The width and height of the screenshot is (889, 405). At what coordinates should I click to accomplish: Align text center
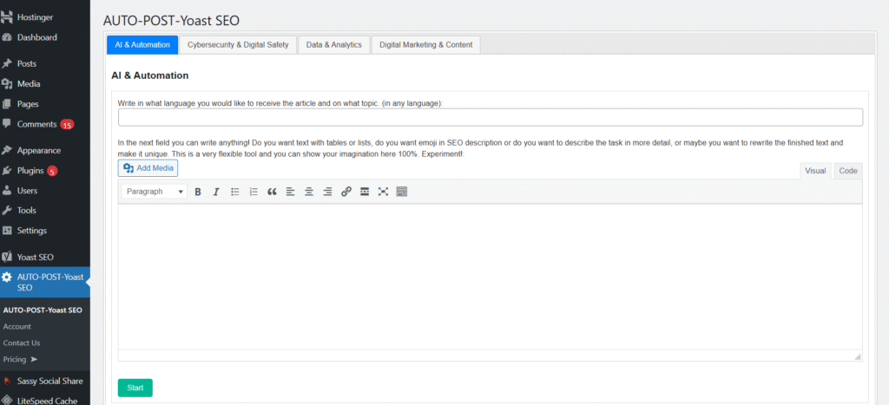pos(309,192)
